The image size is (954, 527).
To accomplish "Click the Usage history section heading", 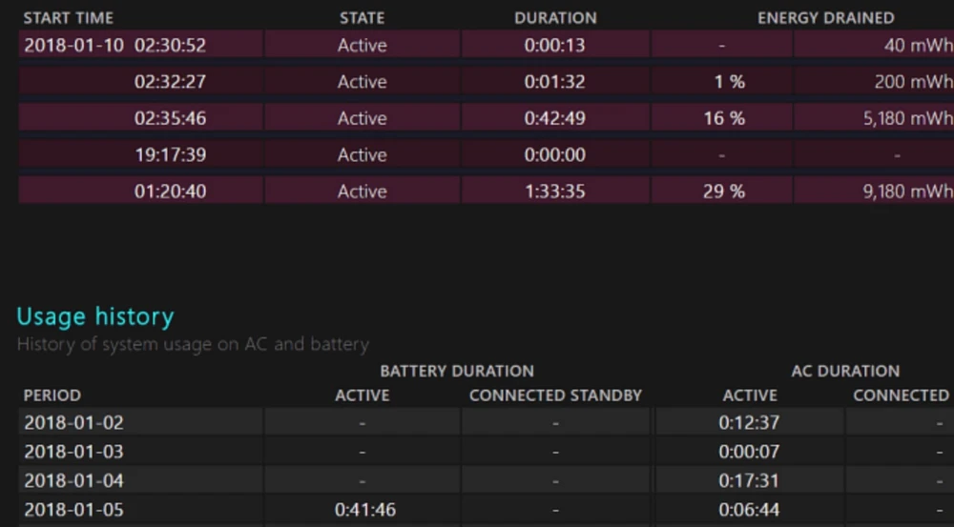I will pos(95,316).
